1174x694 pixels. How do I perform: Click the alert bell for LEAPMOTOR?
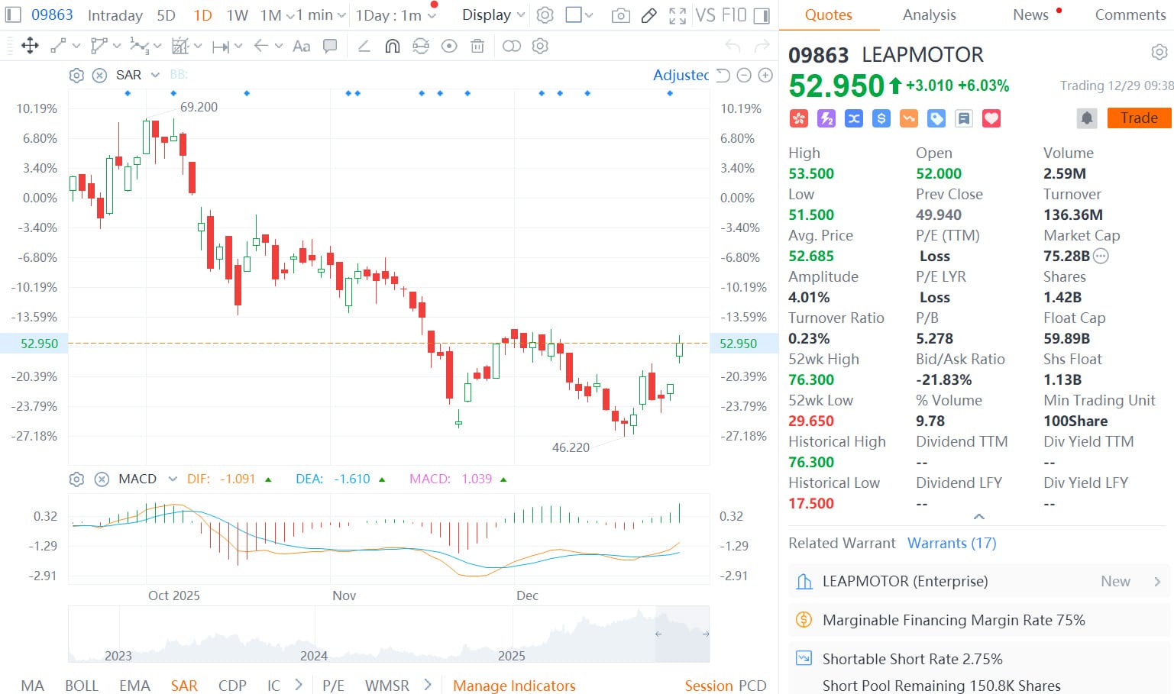1086,118
